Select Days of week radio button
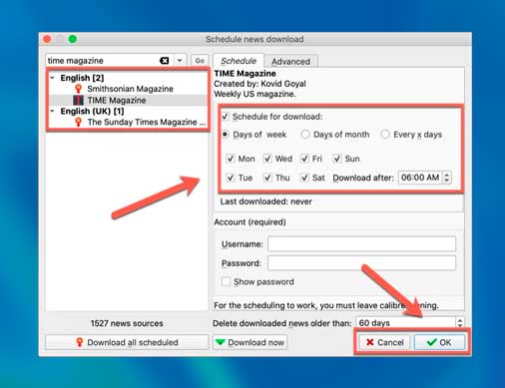This screenshot has width=505, height=388. click(226, 135)
